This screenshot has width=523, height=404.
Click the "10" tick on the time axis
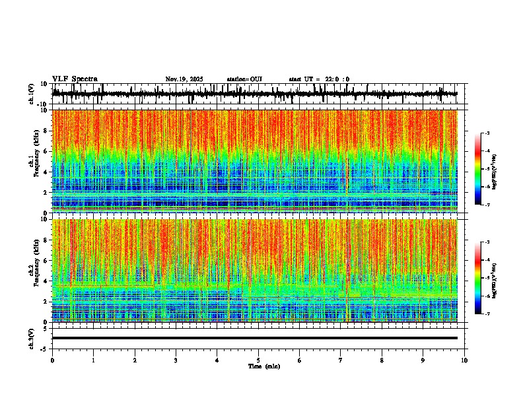tap(464, 360)
